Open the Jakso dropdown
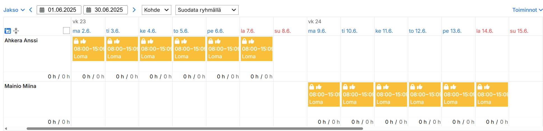The width and height of the screenshot is (543, 131). click(x=14, y=10)
